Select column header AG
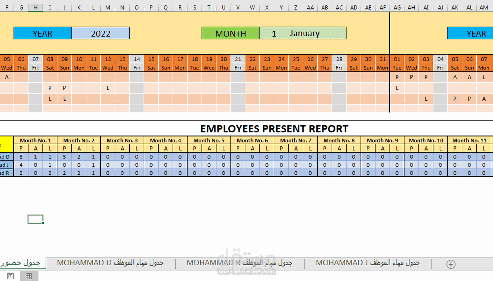Viewport: 493px width, 281px height. (x=397, y=7)
